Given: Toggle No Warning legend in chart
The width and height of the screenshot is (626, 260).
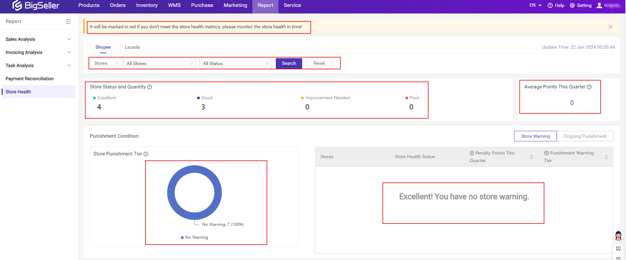Looking at the screenshot, I should pos(195,237).
